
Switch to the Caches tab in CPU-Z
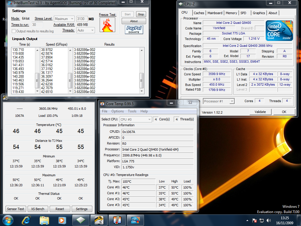[x=199, y=13]
